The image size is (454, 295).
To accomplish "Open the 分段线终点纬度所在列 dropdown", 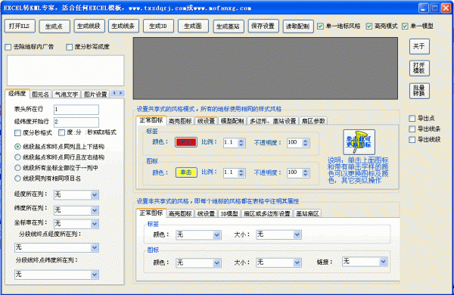I will [57, 274].
